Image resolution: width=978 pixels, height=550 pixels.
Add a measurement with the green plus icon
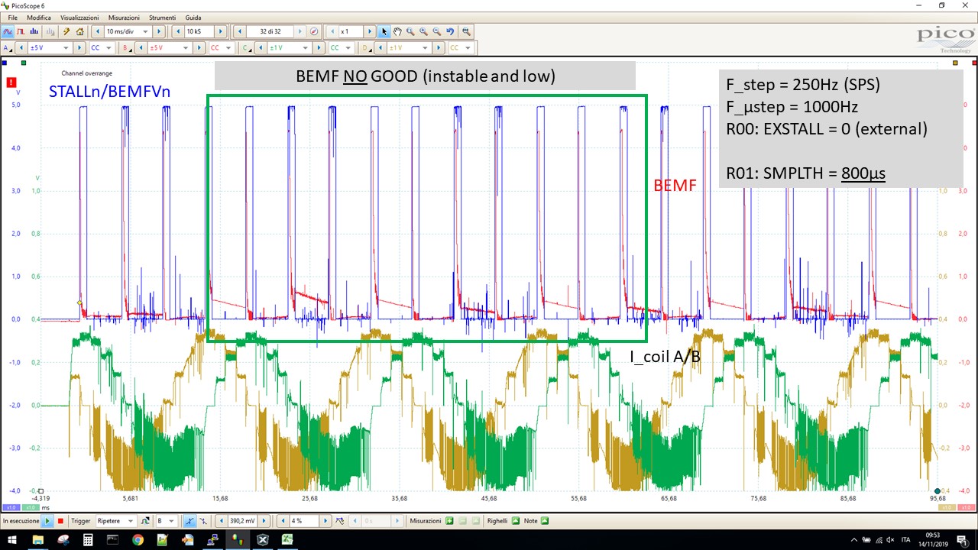tap(450, 520)
